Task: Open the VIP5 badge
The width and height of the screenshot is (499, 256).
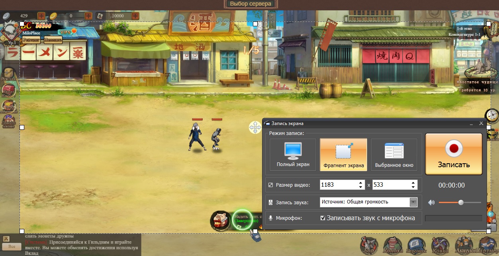Action: 66,31
